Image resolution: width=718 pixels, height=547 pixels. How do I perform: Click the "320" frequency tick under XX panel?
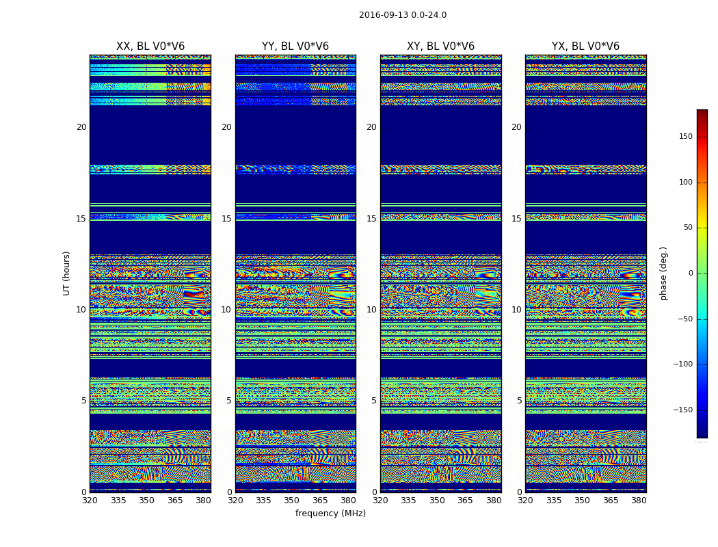coord(90,501)
